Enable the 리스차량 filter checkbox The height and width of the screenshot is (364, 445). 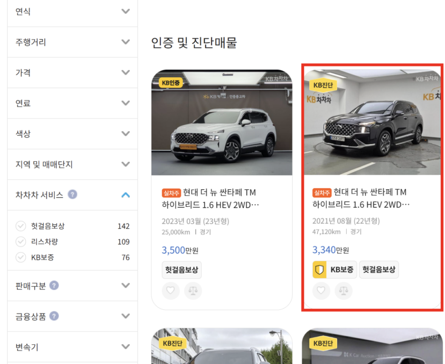(21, 242)
